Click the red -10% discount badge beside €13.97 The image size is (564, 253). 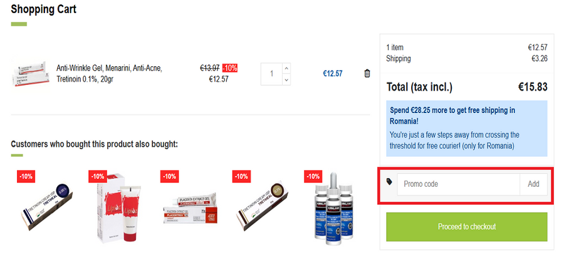pos(229,67)
